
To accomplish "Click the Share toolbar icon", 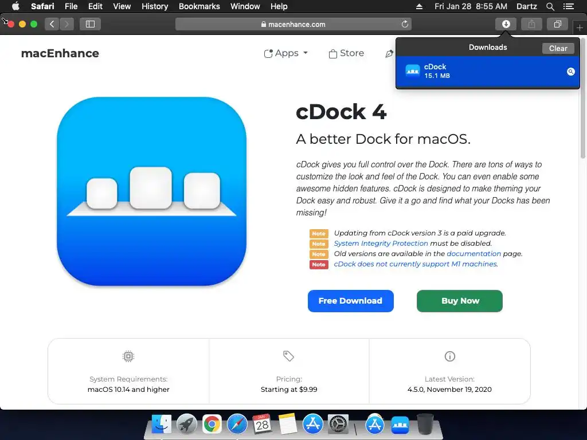I will pyautogui.click(x=531, y=24).
